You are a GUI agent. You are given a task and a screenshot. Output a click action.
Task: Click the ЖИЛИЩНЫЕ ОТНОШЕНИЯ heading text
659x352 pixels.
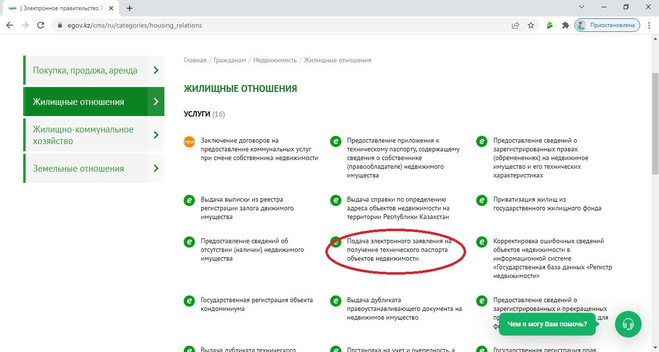(x=240, y=89)
